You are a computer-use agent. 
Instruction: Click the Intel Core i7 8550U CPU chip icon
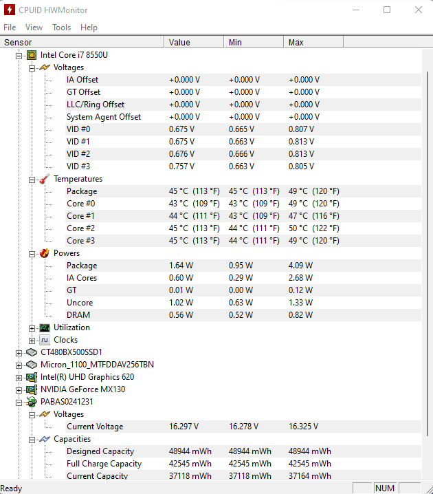(32, 55)
